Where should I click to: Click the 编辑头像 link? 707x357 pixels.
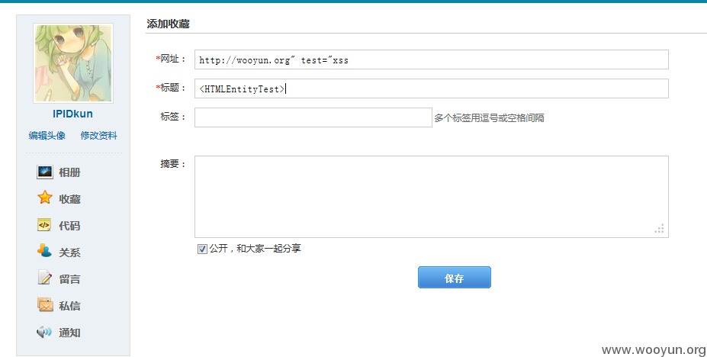(47, 135)
